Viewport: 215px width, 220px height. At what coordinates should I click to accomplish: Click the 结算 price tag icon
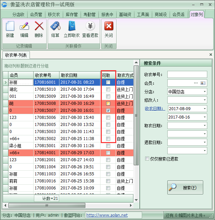click(55, 26)
